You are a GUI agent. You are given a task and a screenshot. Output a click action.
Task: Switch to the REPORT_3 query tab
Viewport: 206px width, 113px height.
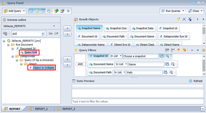click(66, 109)
